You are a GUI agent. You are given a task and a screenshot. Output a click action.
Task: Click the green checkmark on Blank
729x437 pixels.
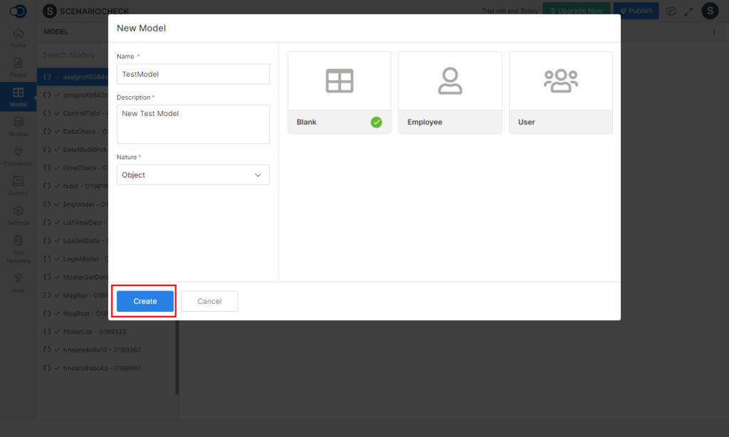tap(376, 122)
